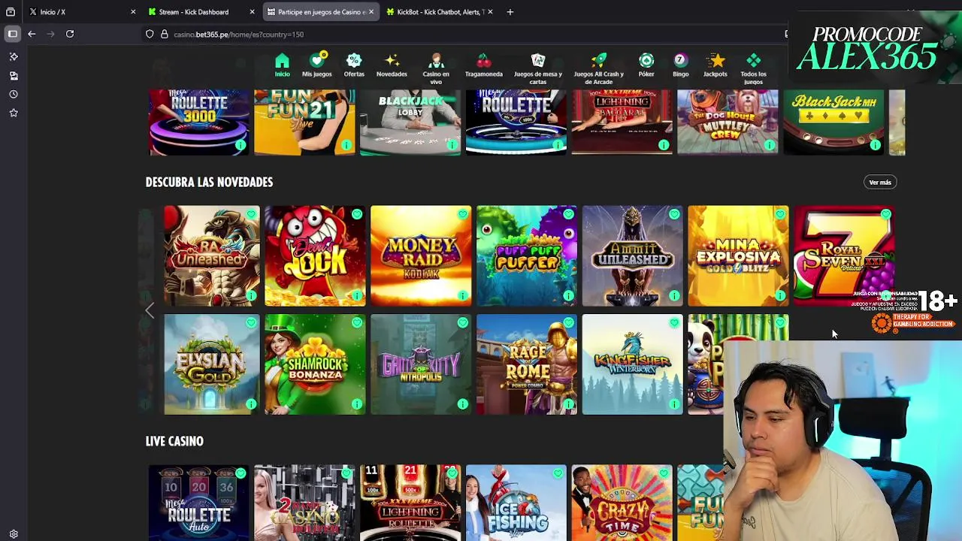Open bookmarks star in the sidebar
This screenshot has height=541, width=962.
(x=14, y=113)
